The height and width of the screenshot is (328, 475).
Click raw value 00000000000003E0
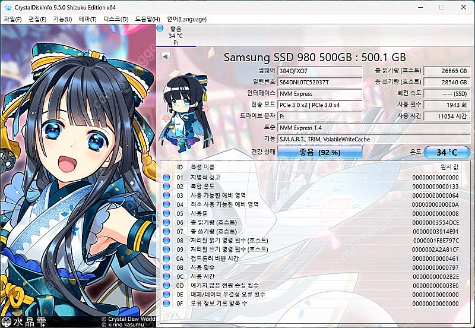[x=436, y=286]
